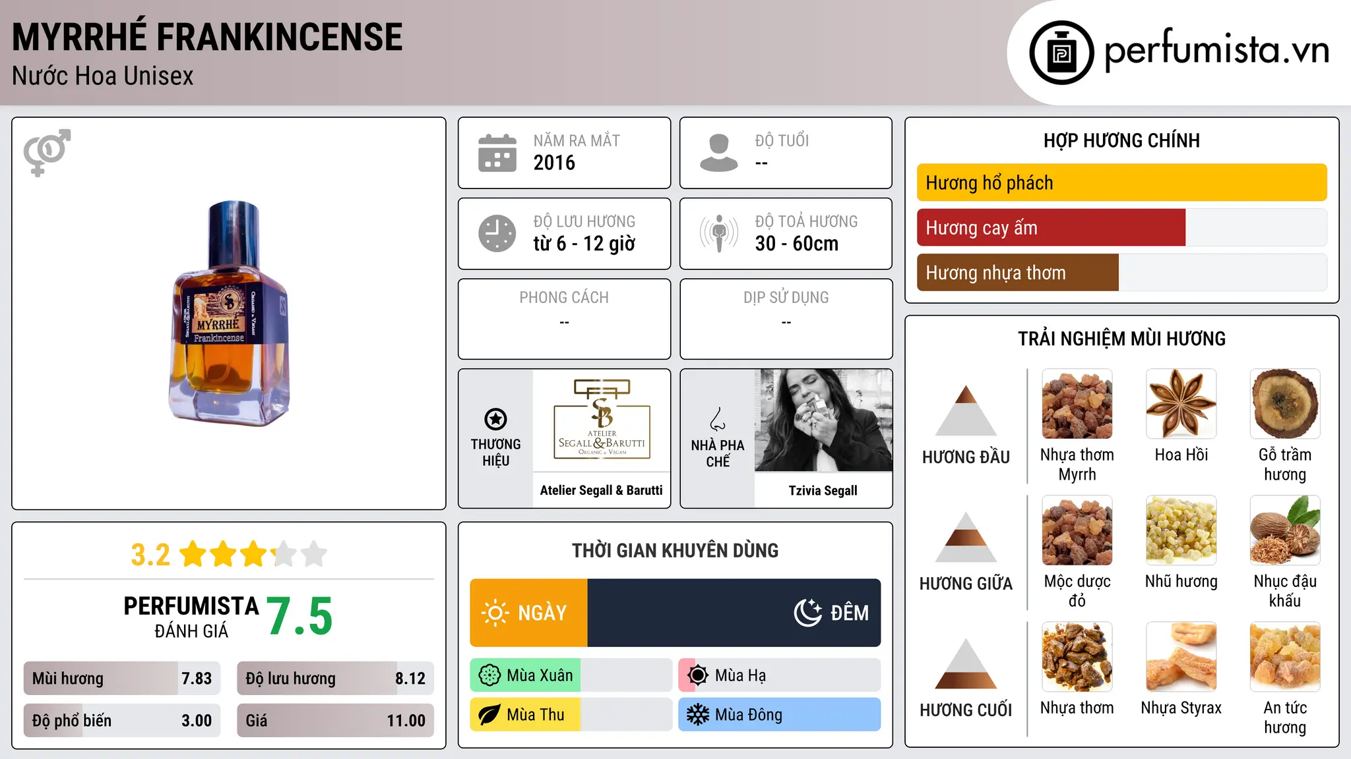Click the Hợp hương chính heading

pyautogui.click(x=1122, y=141)
